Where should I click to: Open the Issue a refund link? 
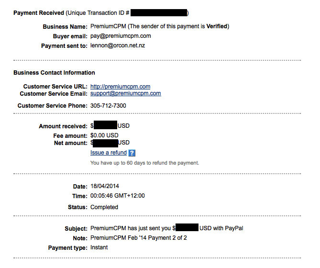click(x=109, y=153)
